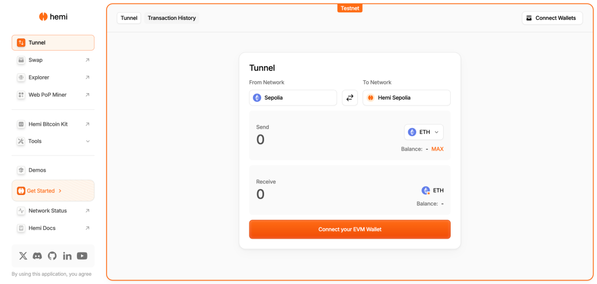The image size is (597, 284).
Task: Click the Connect Wallets button
Action: tap(552, 18)
